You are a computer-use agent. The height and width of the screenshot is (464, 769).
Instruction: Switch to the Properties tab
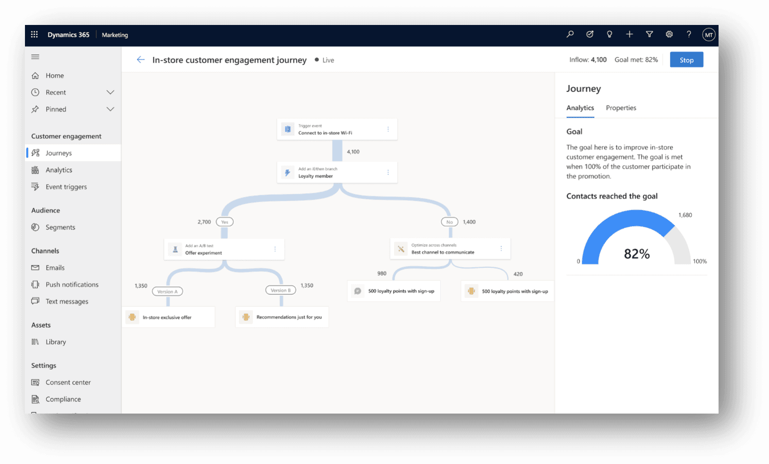coord(621,108)
